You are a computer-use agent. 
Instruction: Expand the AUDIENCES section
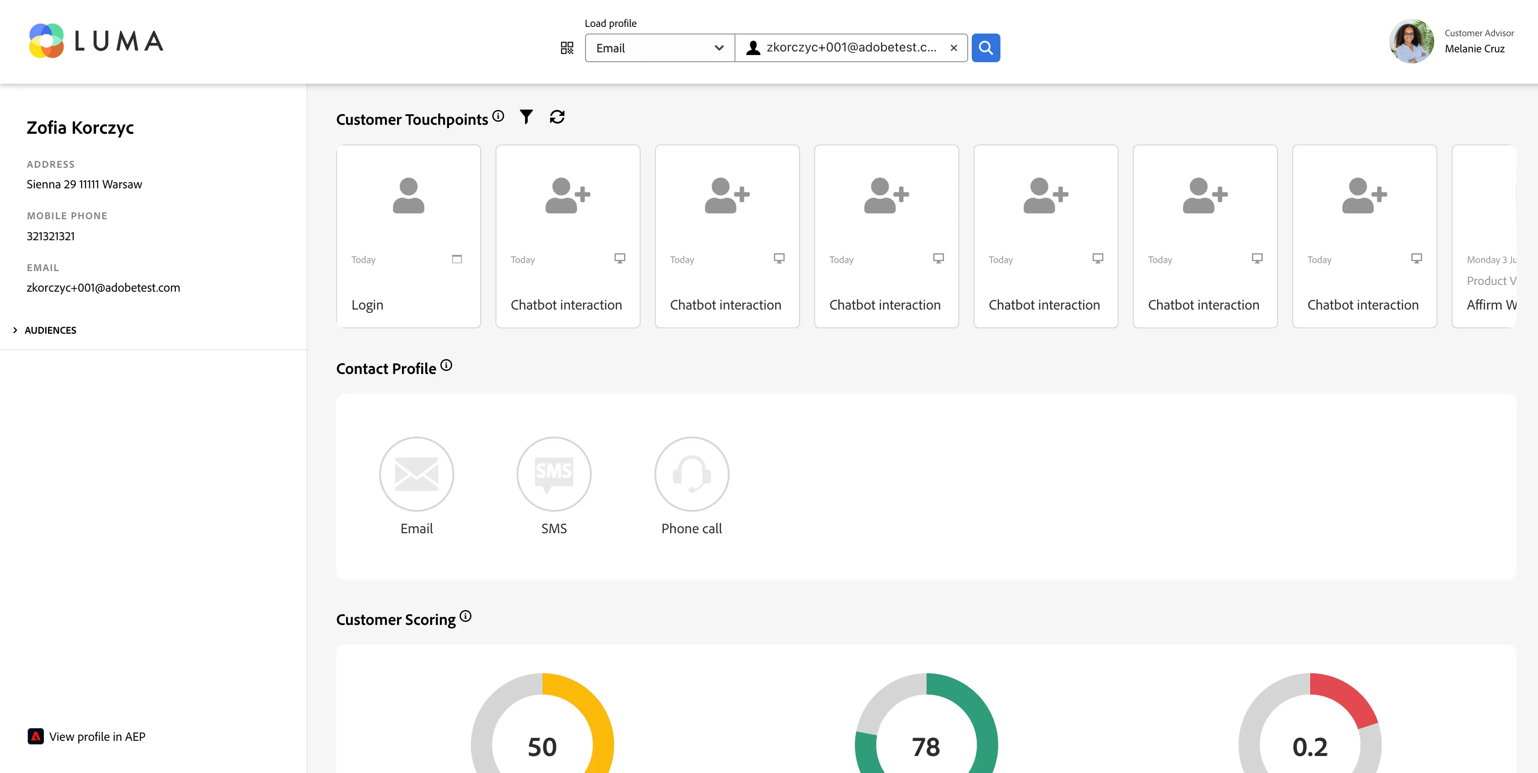click(45, 330)
